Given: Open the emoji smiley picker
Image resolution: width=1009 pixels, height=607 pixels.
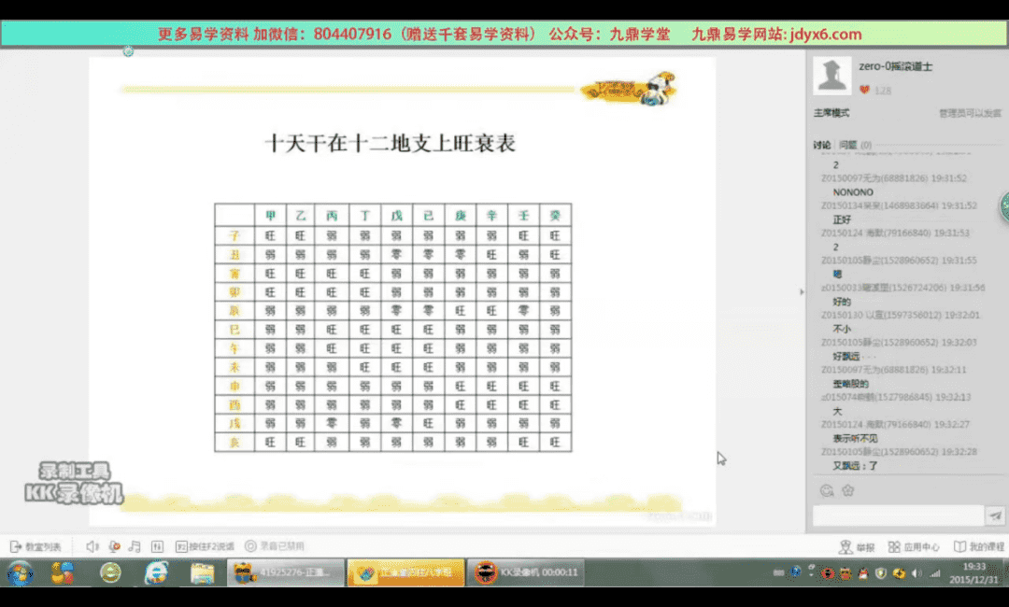Looking at the screenshot, I should point(826,490).
